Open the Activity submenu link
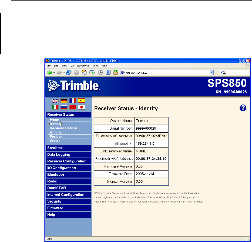Screen dimensions: 252x242 coord(55,132)
